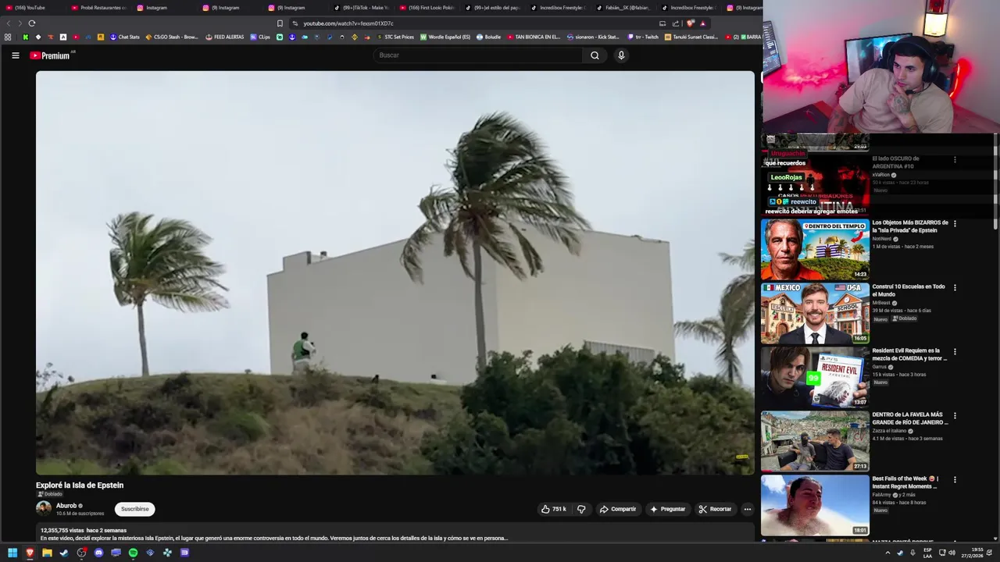1000x562 pixels.
Task: Open options menu for Resident Evil Requiem video
Action: 955,351
